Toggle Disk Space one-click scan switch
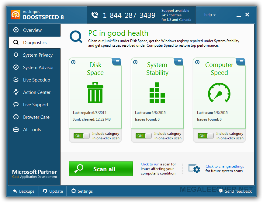The width and height of the screenshot is (263, 203). tap(81, 136)
